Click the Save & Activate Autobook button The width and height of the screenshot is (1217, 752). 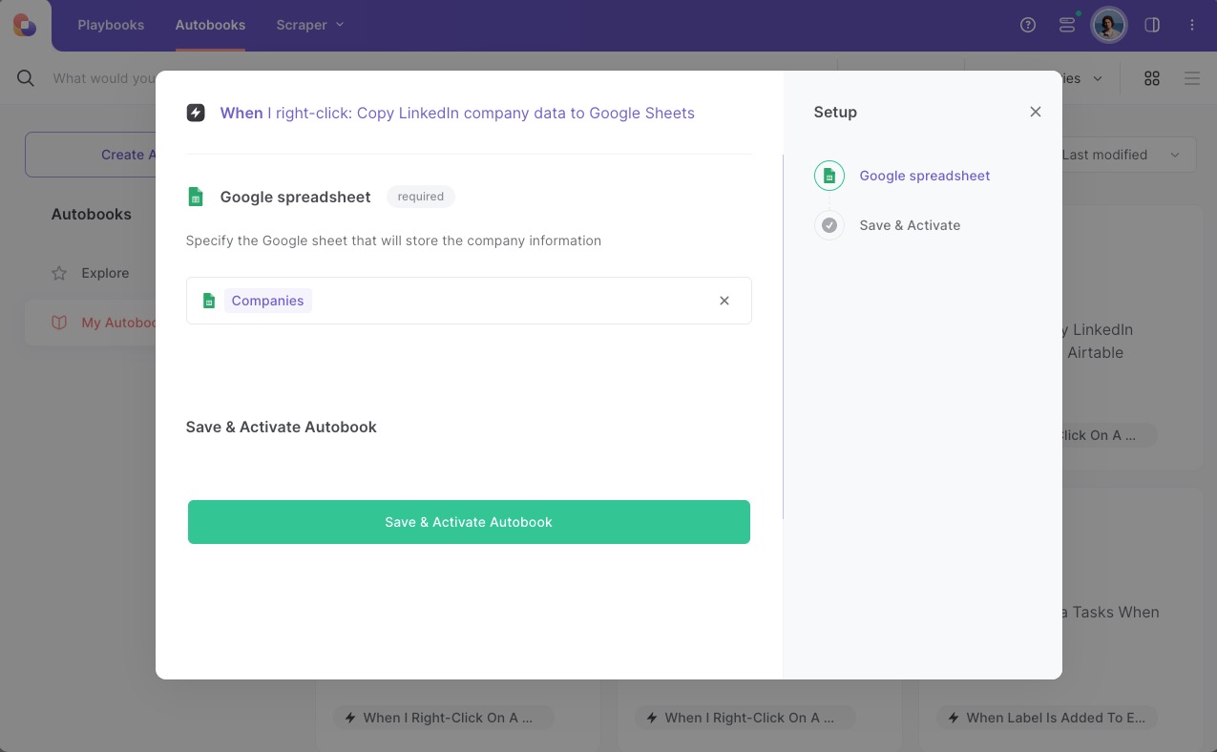click(469, 522)
